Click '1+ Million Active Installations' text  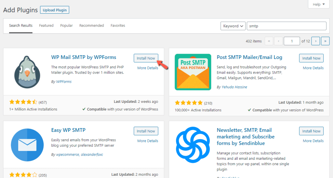(33, 109)
